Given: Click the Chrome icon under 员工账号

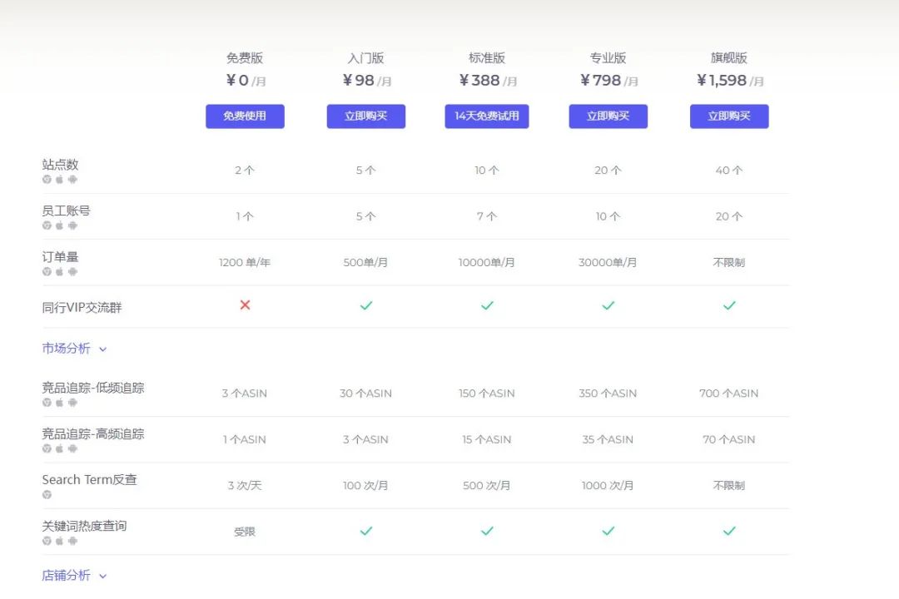Looking at the screenshot, I should [x=47, y=225].
